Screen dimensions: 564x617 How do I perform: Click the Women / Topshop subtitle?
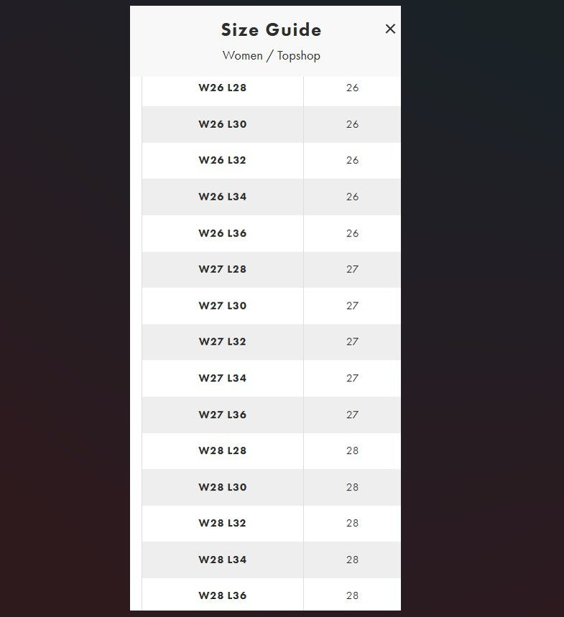[x=271, y=55]
